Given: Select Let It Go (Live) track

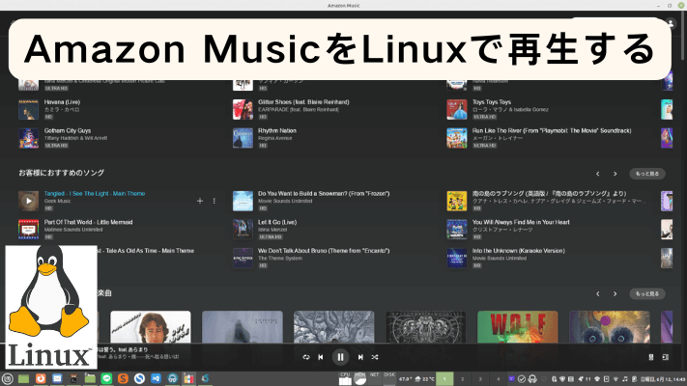Looking at the screenshot, I should [x=277, y=222].
